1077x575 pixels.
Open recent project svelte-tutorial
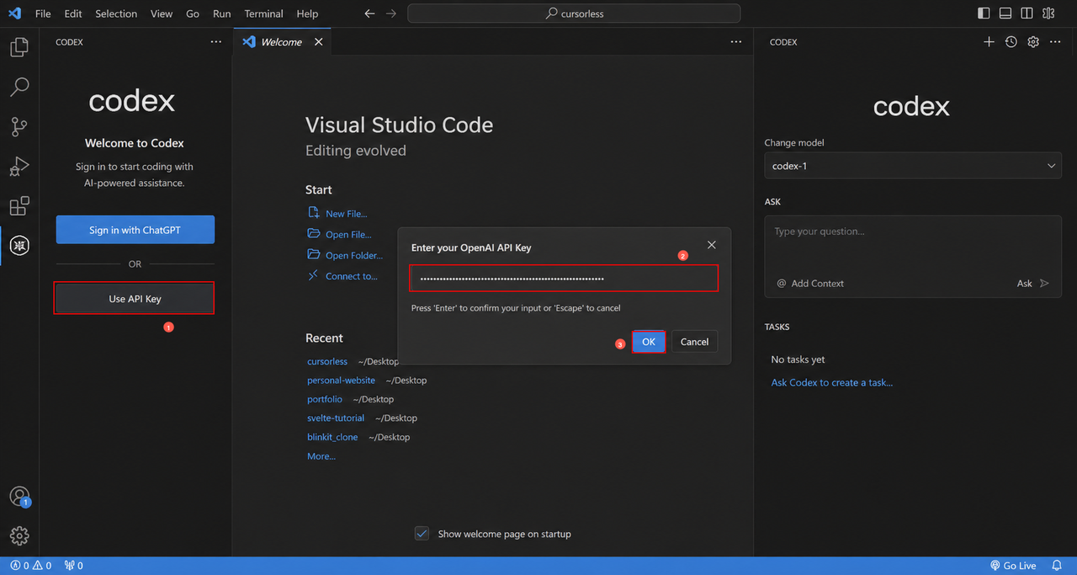336,418
